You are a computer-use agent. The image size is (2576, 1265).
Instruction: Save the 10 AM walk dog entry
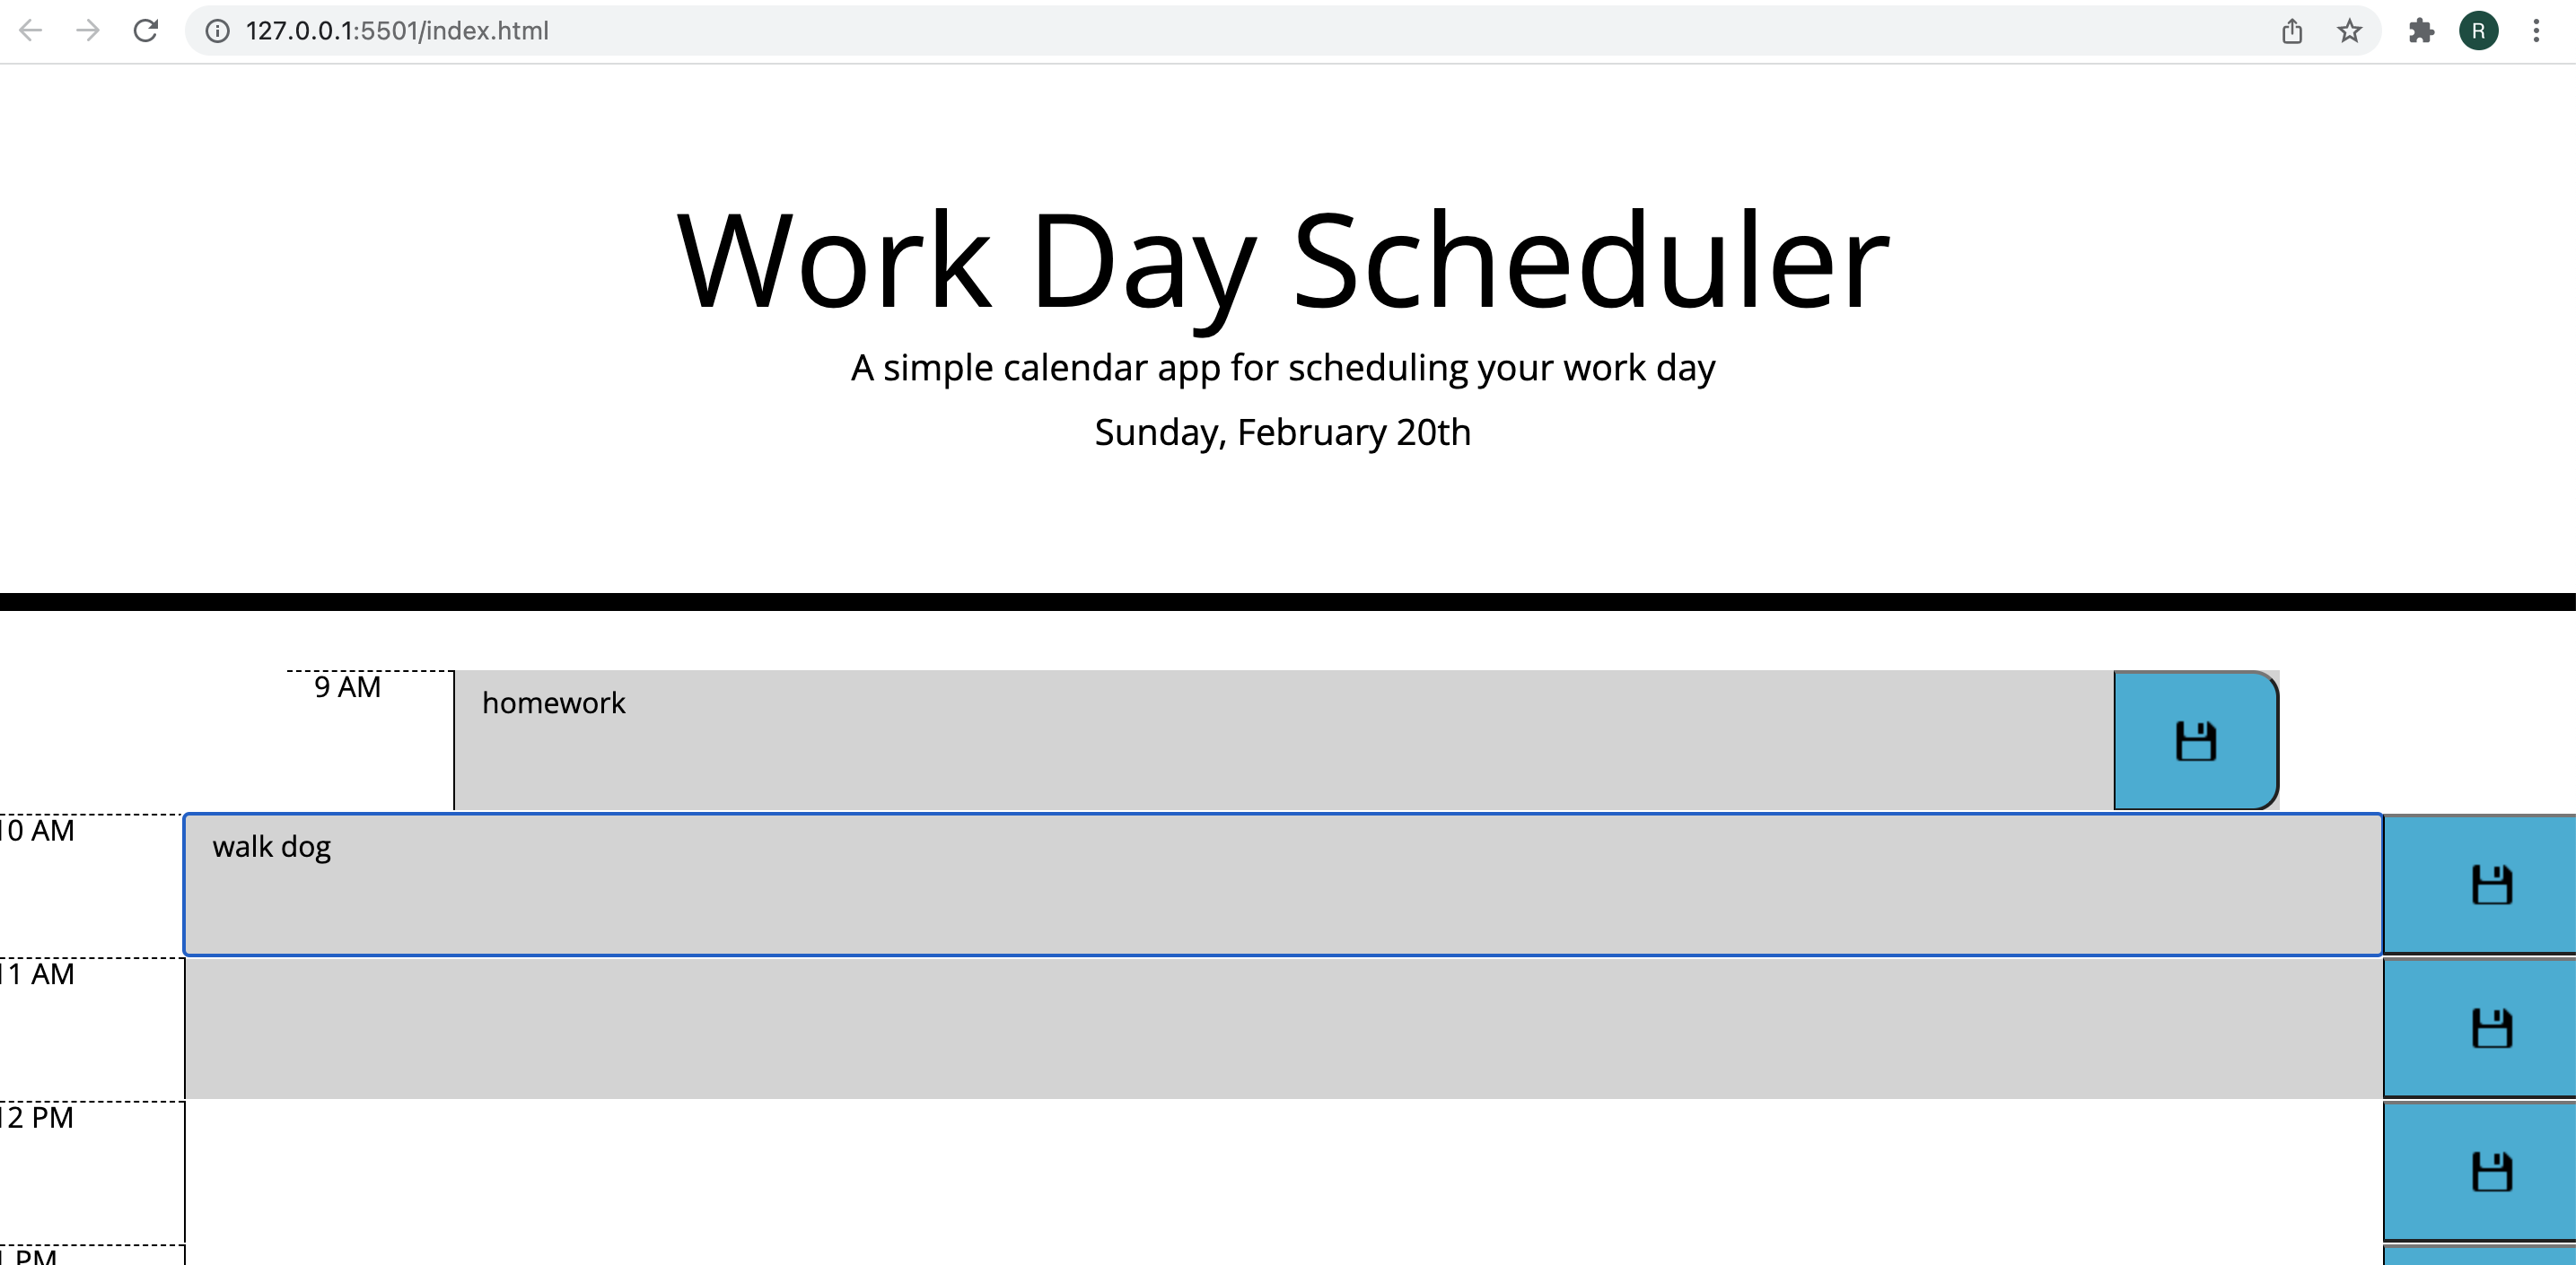(x=2492, y=884)
